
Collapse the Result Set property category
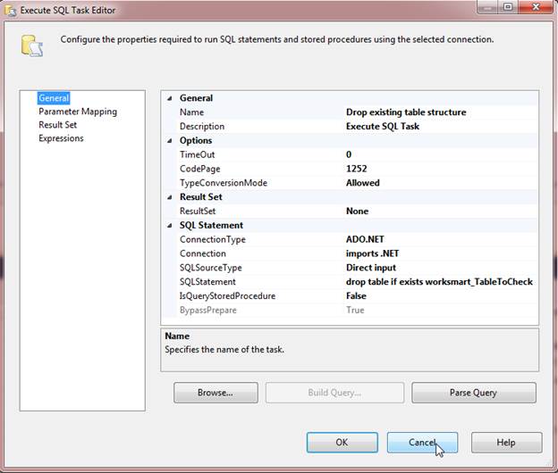[x=169, y=197]
